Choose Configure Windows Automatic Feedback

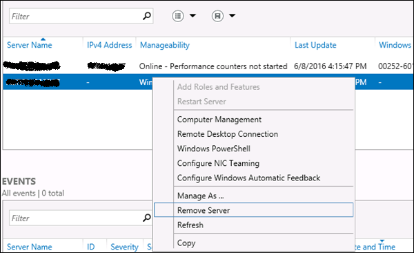248,178
